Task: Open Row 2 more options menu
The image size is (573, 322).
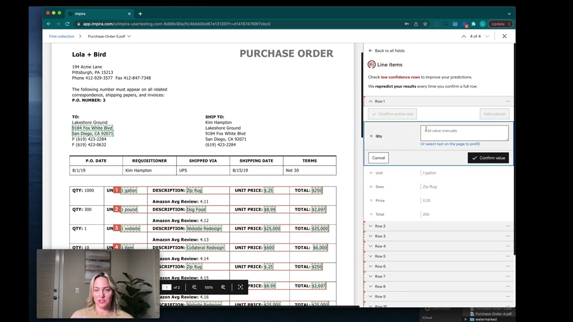Action: click(508, 226)
